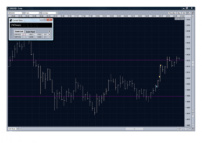The height and width of the screenshot is (143, 202).
Task: Open the HLC Bar chart type dropdown
Action: [57, 13]
